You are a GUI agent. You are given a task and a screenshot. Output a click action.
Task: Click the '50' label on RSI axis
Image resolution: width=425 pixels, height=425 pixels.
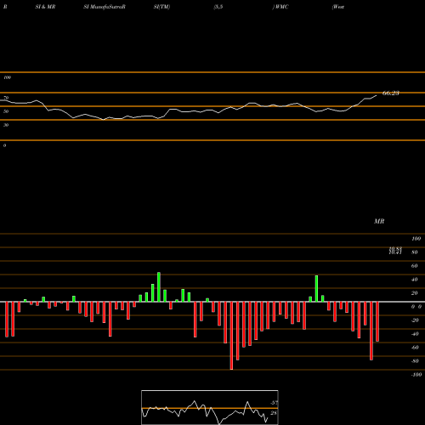[x=6, y=111]
